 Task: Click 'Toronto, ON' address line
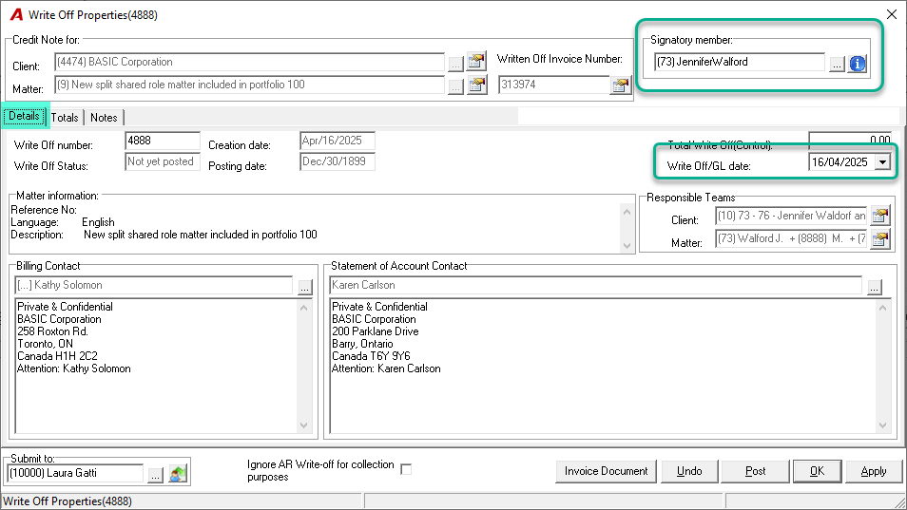click(45, 344)
